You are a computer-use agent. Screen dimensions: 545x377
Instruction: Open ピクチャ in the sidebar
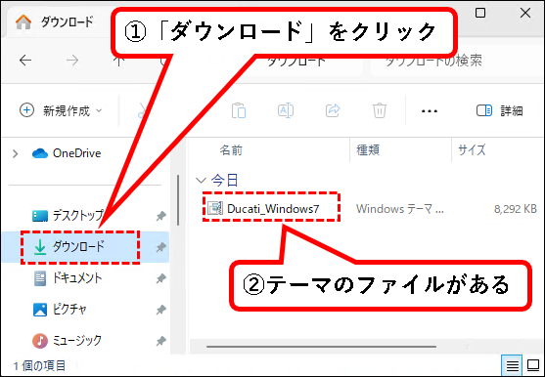coord(60,309)
